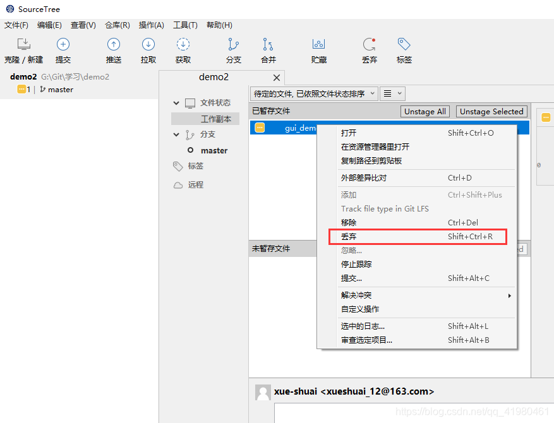Choose 打开 from the context menu
This screenshot has width=554, height=423.
click(x=417, y=133)
